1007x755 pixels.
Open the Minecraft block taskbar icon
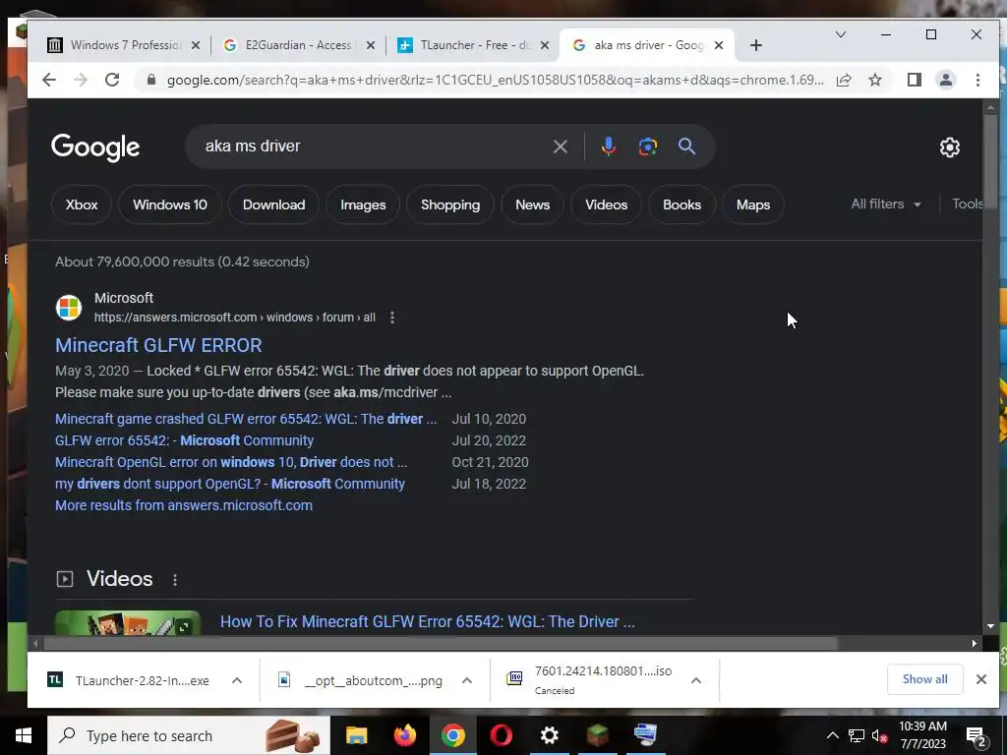pyautogui.click(x=597, y=735)
